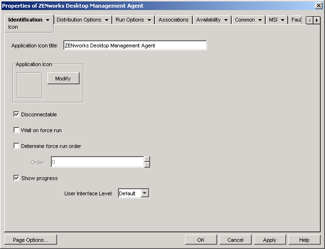325x249 pixels.
Task: Open the User Interface Level dropdown
Action: point(145,193)
